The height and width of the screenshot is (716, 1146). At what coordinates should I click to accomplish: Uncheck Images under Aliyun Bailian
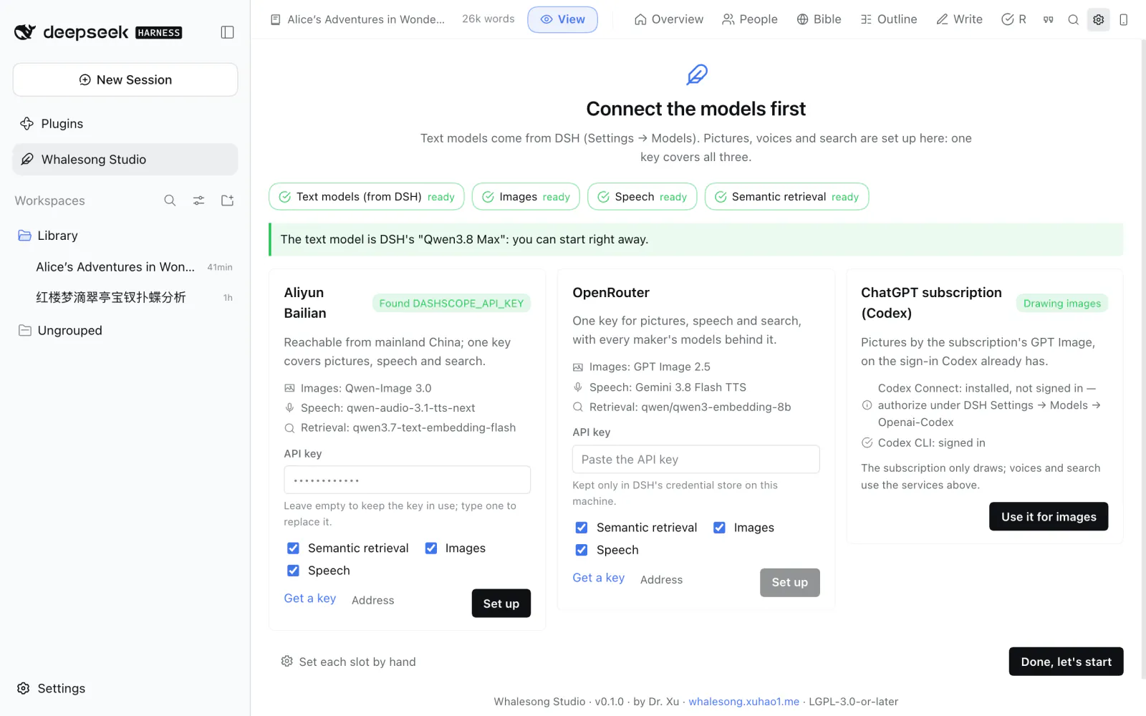point(431,548)
